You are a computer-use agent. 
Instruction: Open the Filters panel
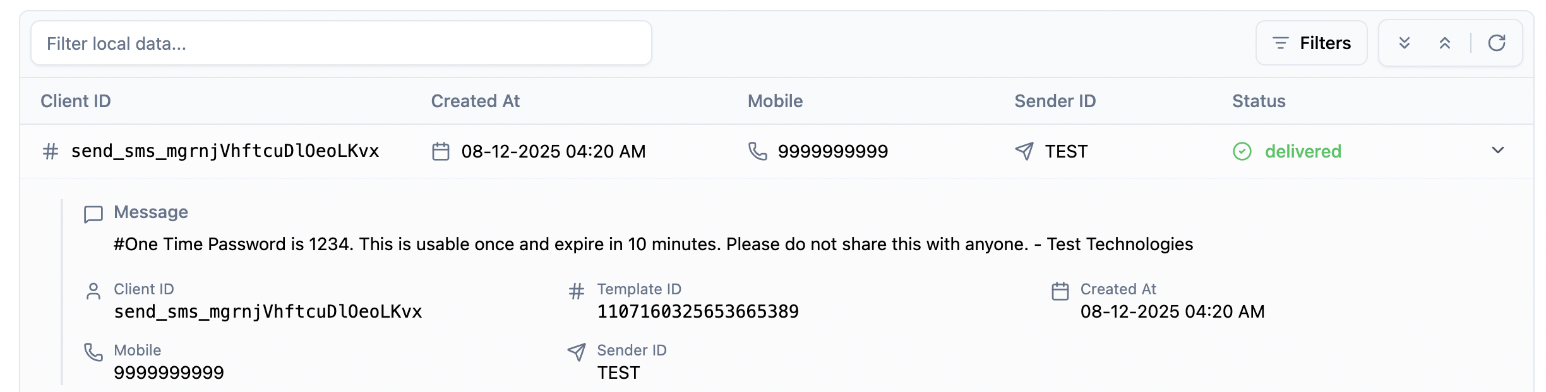pyautogui.click(x=1311, y=43)
